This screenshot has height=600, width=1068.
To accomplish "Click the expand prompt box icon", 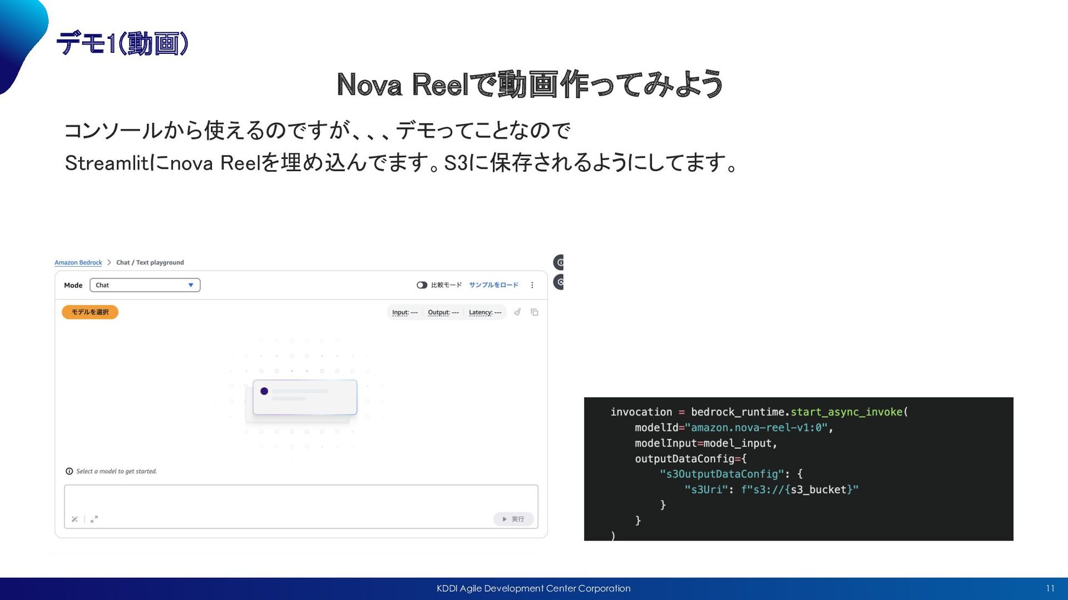I will point(94,519).
